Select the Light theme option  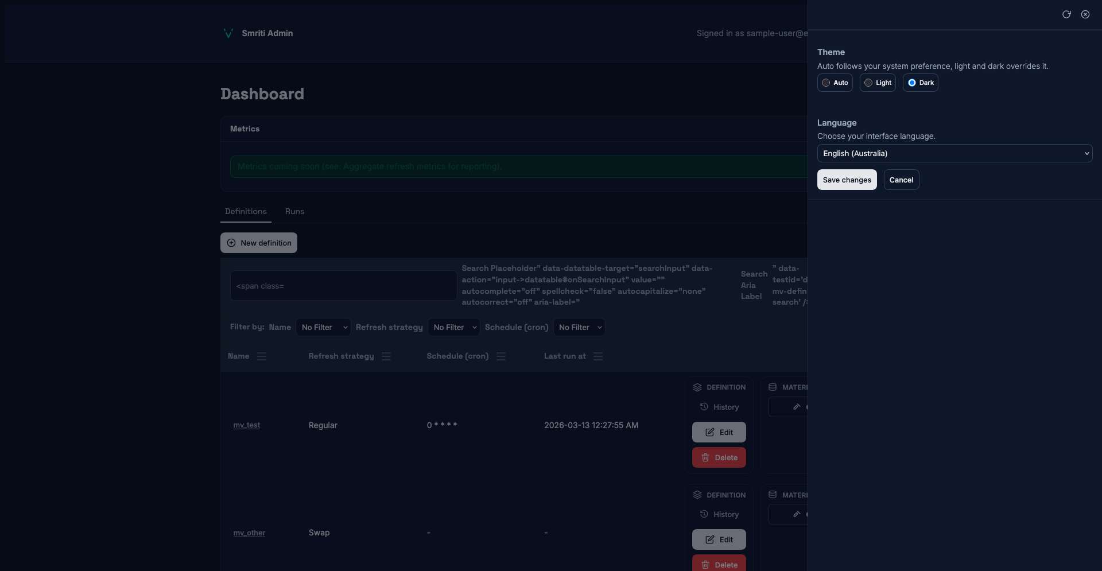click(878, 83)
